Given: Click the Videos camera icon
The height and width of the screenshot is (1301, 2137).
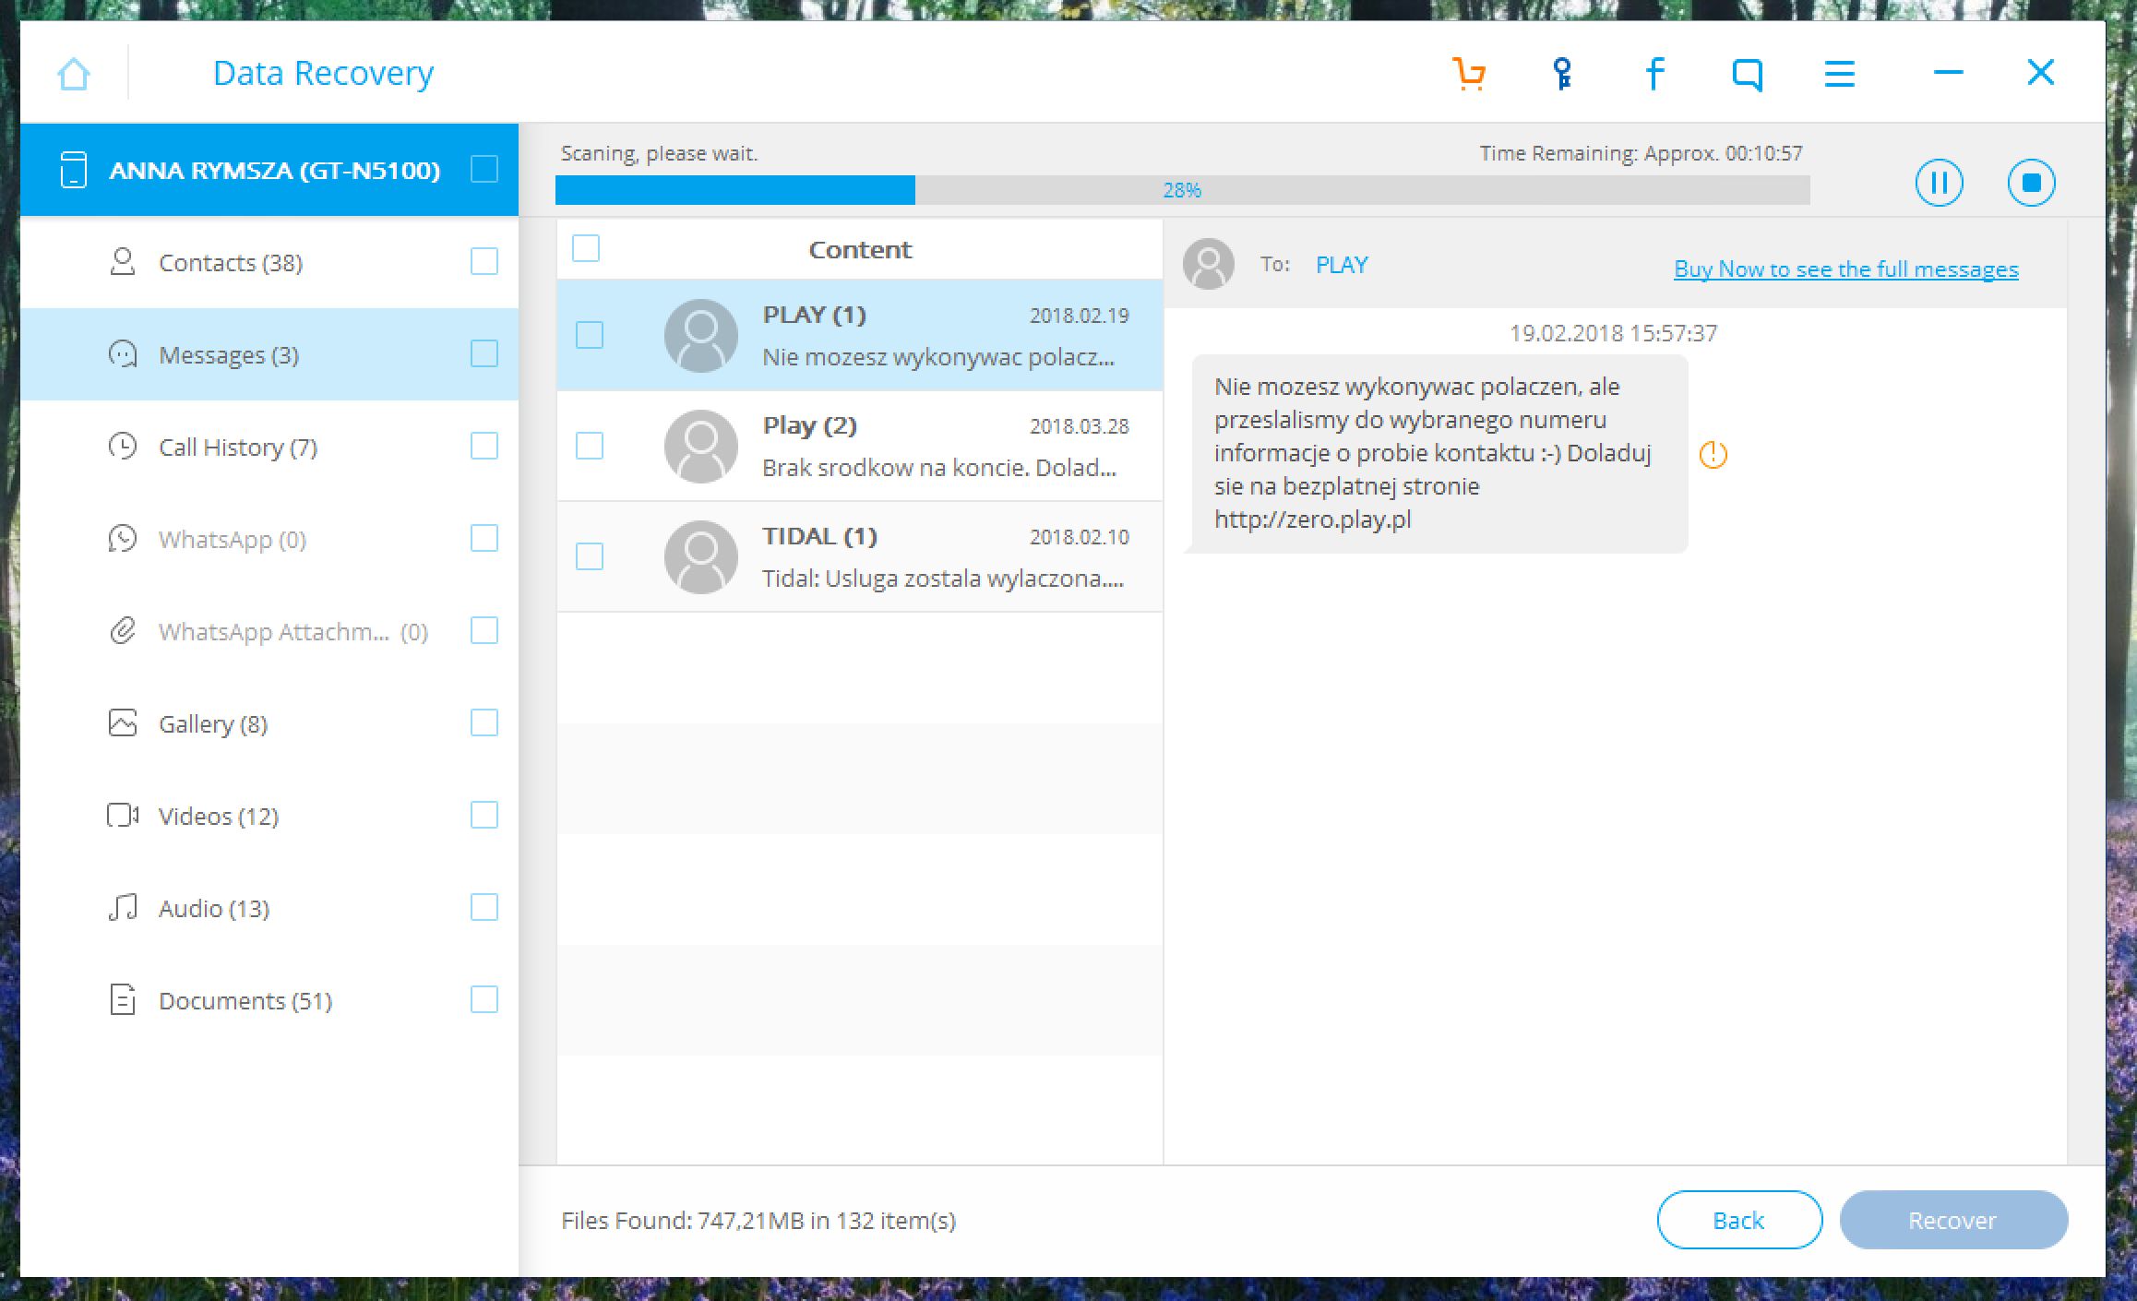Looking at the screenshot, I should point(123,816).
